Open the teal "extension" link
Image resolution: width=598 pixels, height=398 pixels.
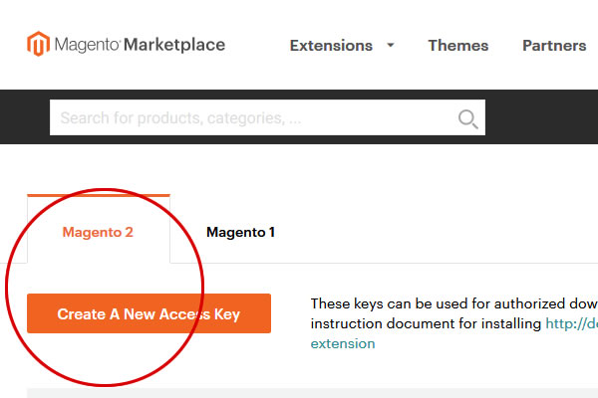(x=343, y=343)
